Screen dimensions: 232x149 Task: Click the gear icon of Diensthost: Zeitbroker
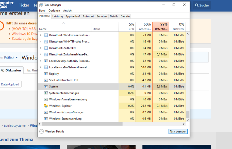click(46, 48)
